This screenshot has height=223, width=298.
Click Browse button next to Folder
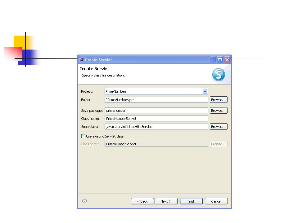[x=219, y=100]
